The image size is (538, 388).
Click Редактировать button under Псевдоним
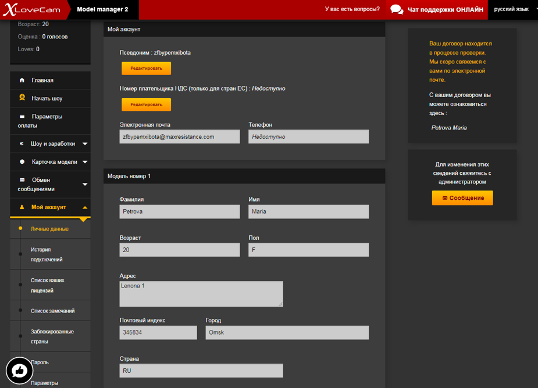pos(146,68)
